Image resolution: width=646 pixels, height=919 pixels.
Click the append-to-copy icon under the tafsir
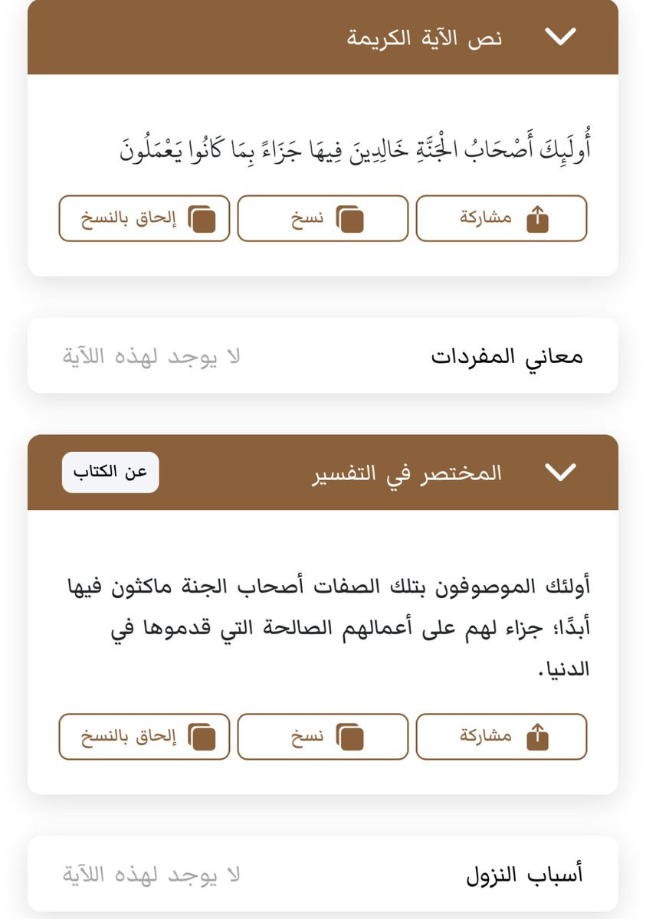tap(202, 737)
